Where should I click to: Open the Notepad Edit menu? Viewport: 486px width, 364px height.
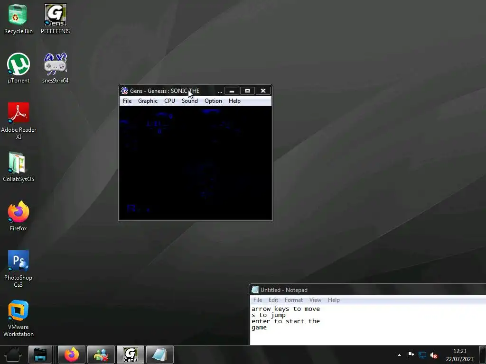tap(273, 300)
